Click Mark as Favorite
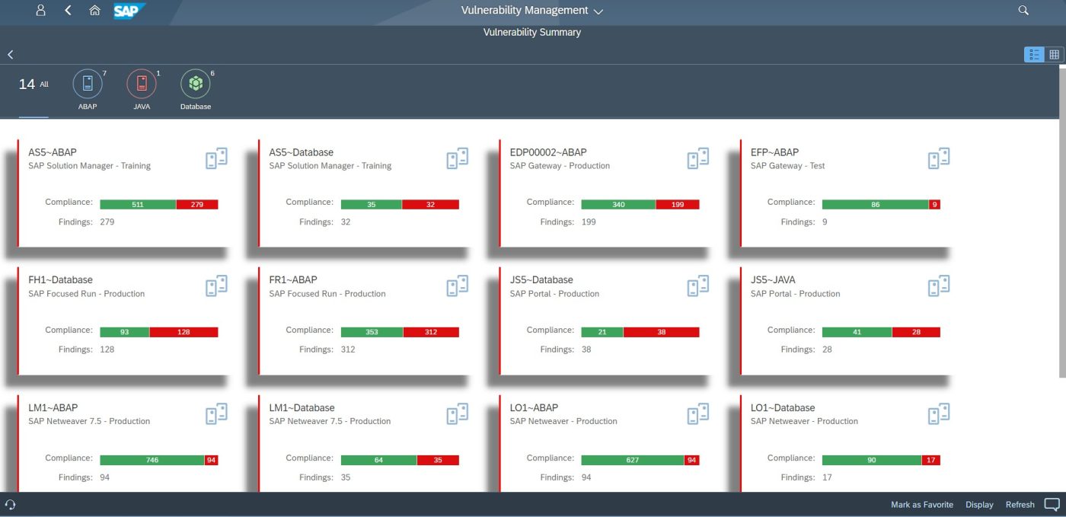 point(921,504)
